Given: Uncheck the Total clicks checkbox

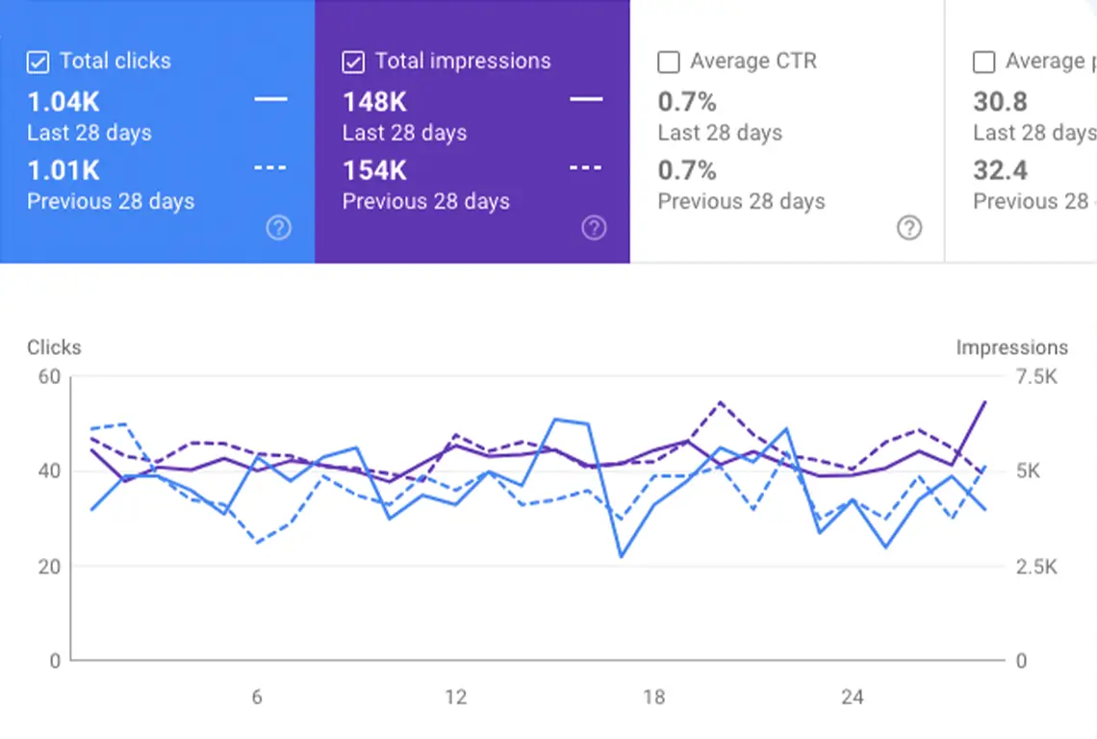Looking at the screenshot, I should point(38,61).
